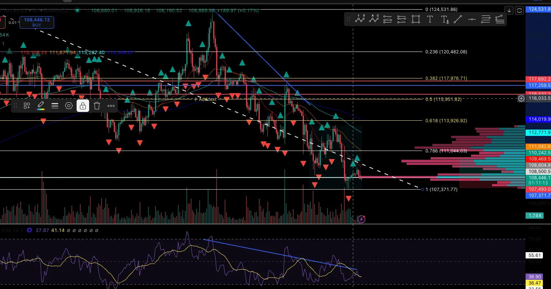Click the green 110,242.5 price label

(539, 153)
